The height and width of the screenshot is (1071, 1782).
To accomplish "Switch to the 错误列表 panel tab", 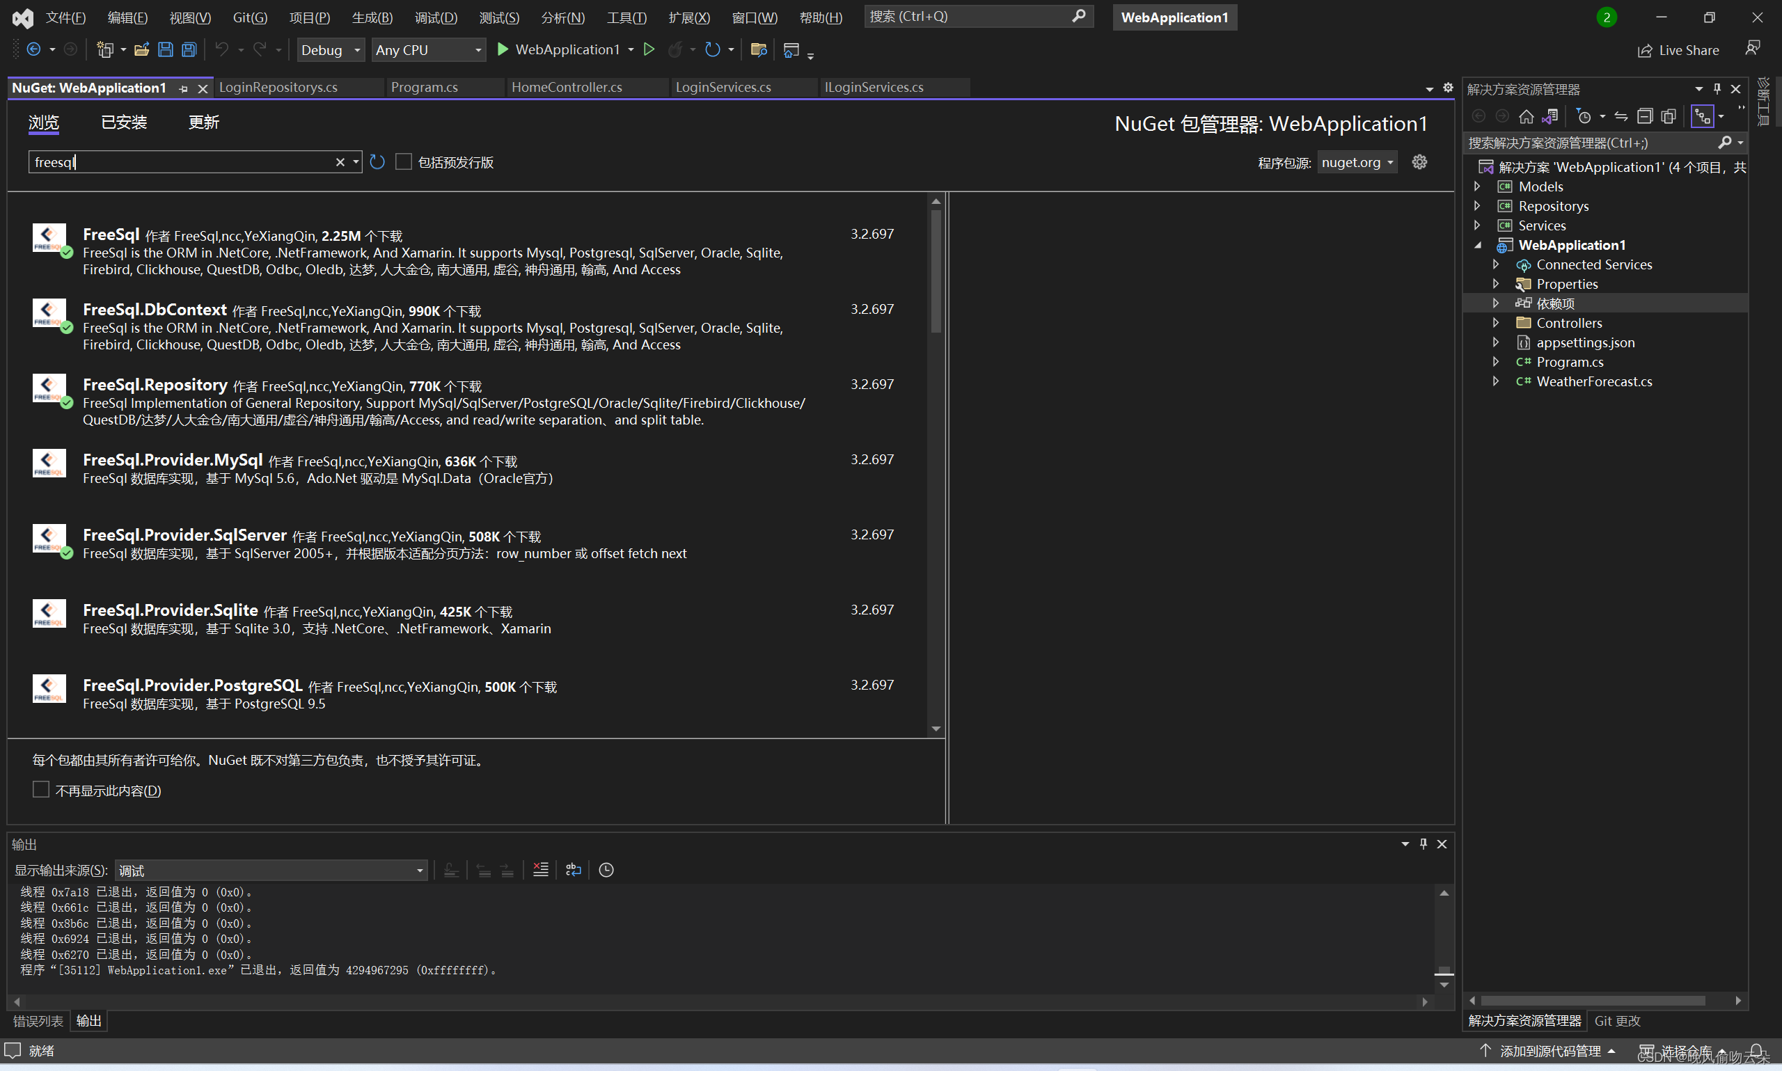I will coord(38,1020).
